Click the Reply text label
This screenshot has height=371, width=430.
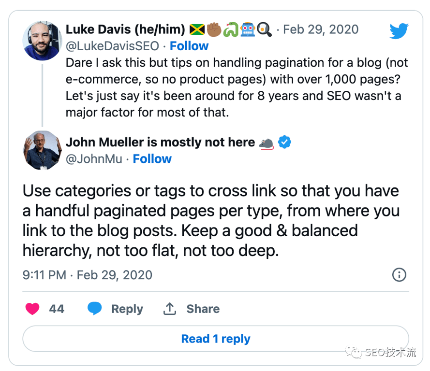pyautogui.click(x=127, y=309)
